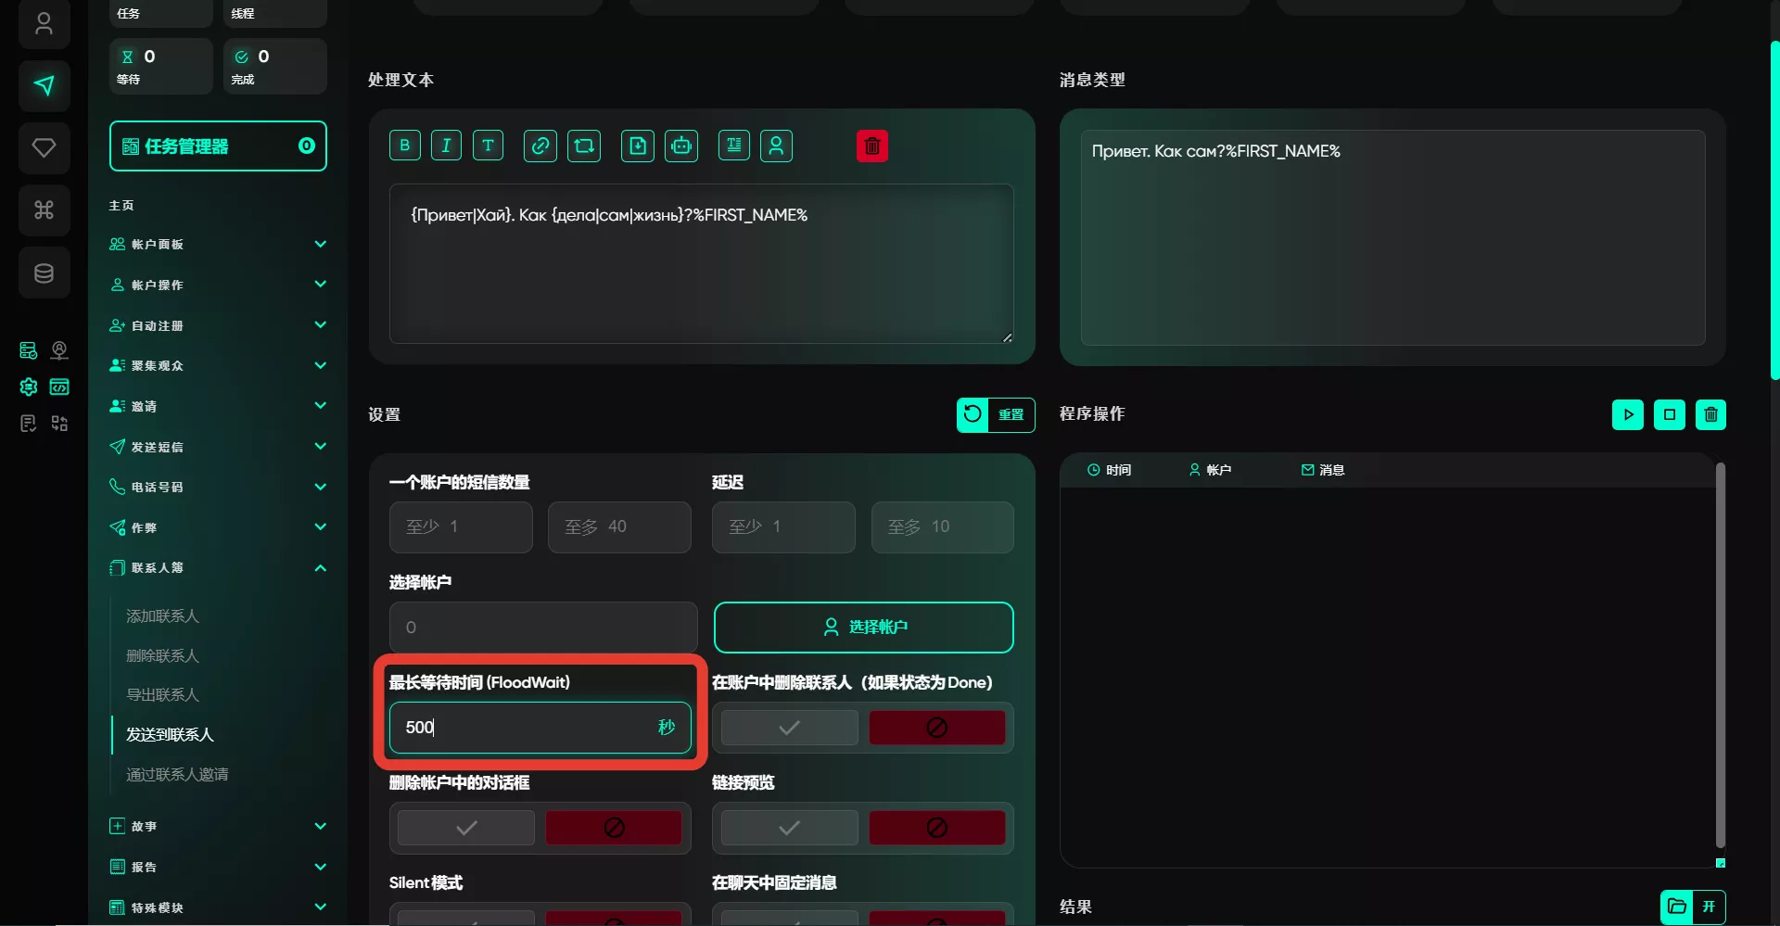The image size is (1780, 926).
Task: Click the 选择帐户 button
Action: (864, 628)
